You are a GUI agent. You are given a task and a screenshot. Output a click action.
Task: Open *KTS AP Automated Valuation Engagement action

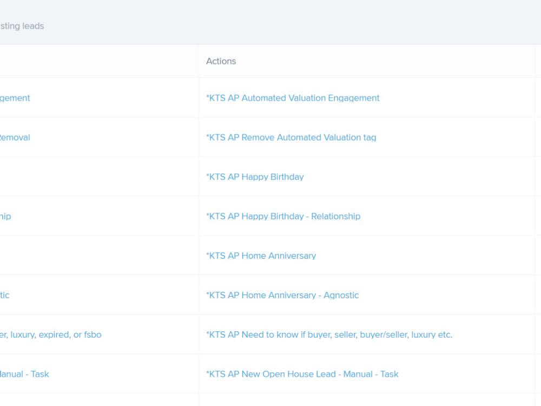point(293,98)
